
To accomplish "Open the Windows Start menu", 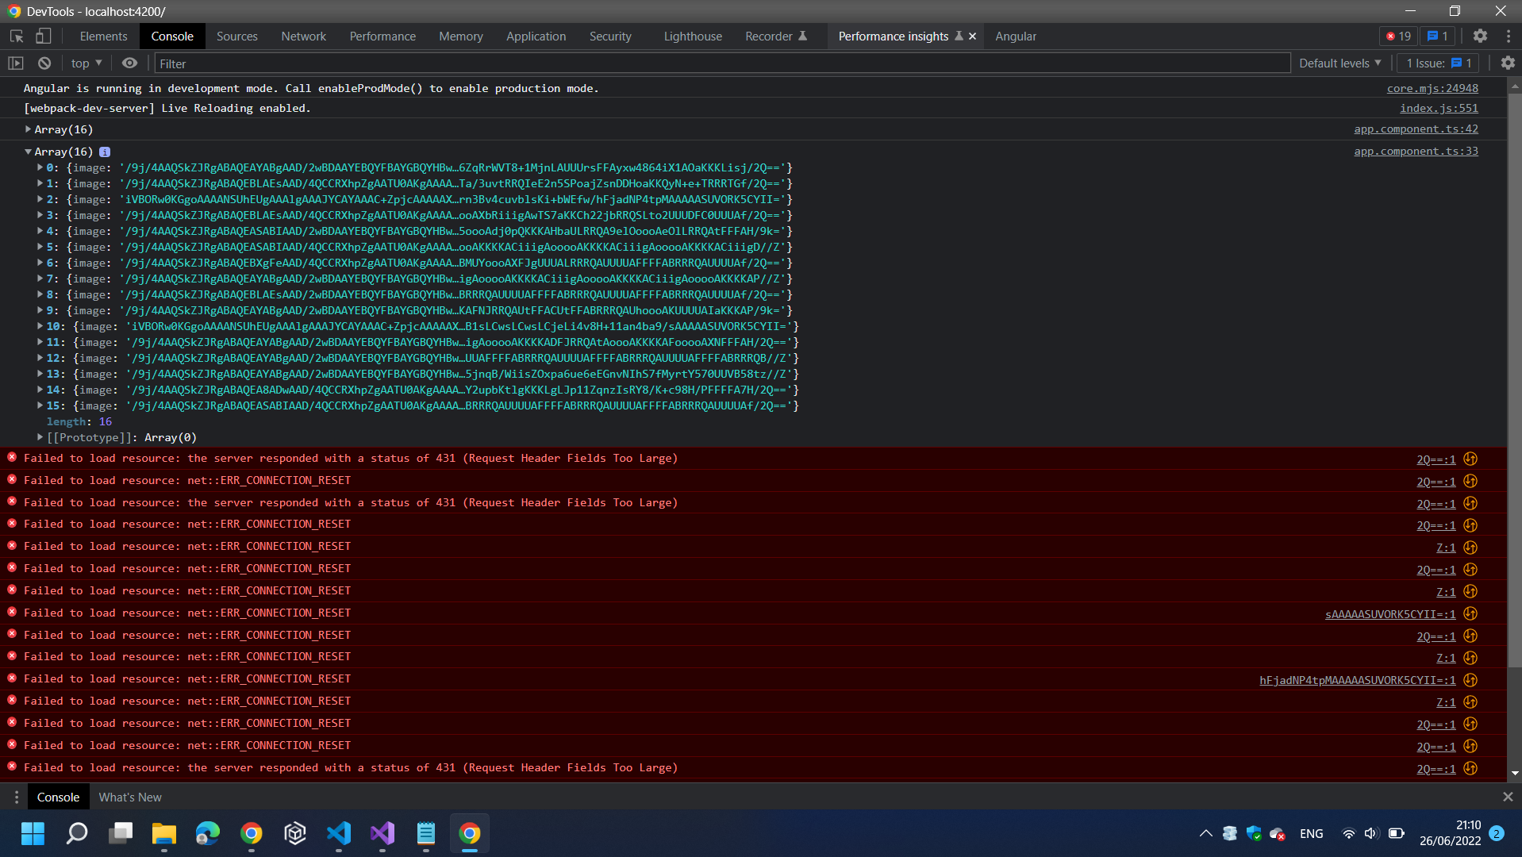I will tap(33, 833).
